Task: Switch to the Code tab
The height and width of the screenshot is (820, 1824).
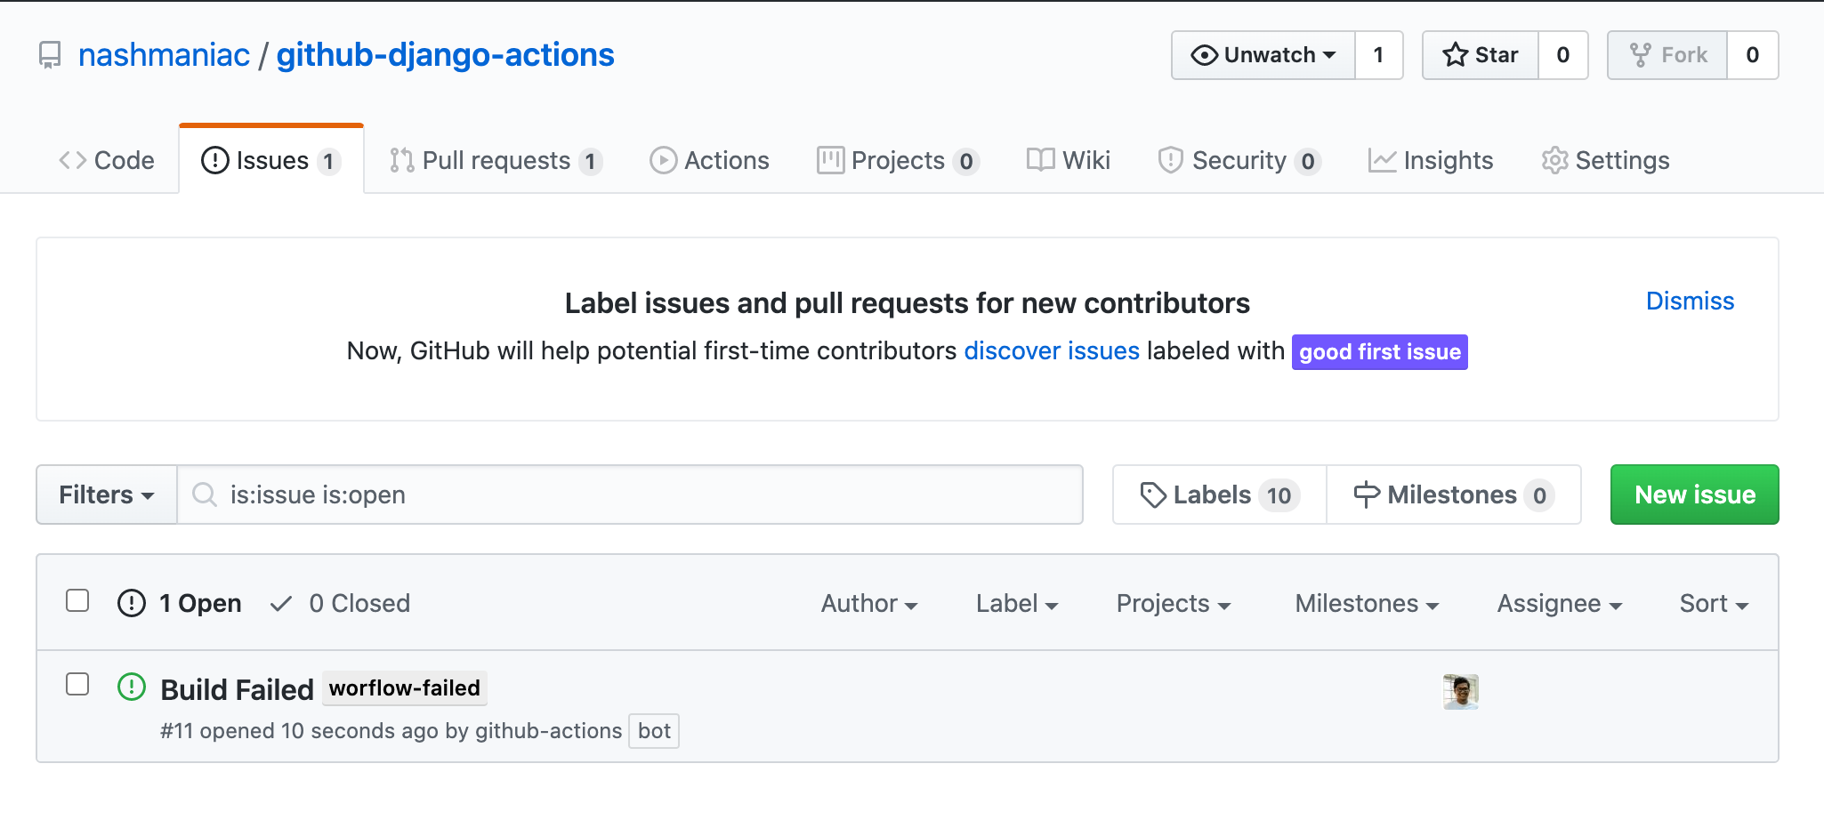Action: click(x=107, y=160)
